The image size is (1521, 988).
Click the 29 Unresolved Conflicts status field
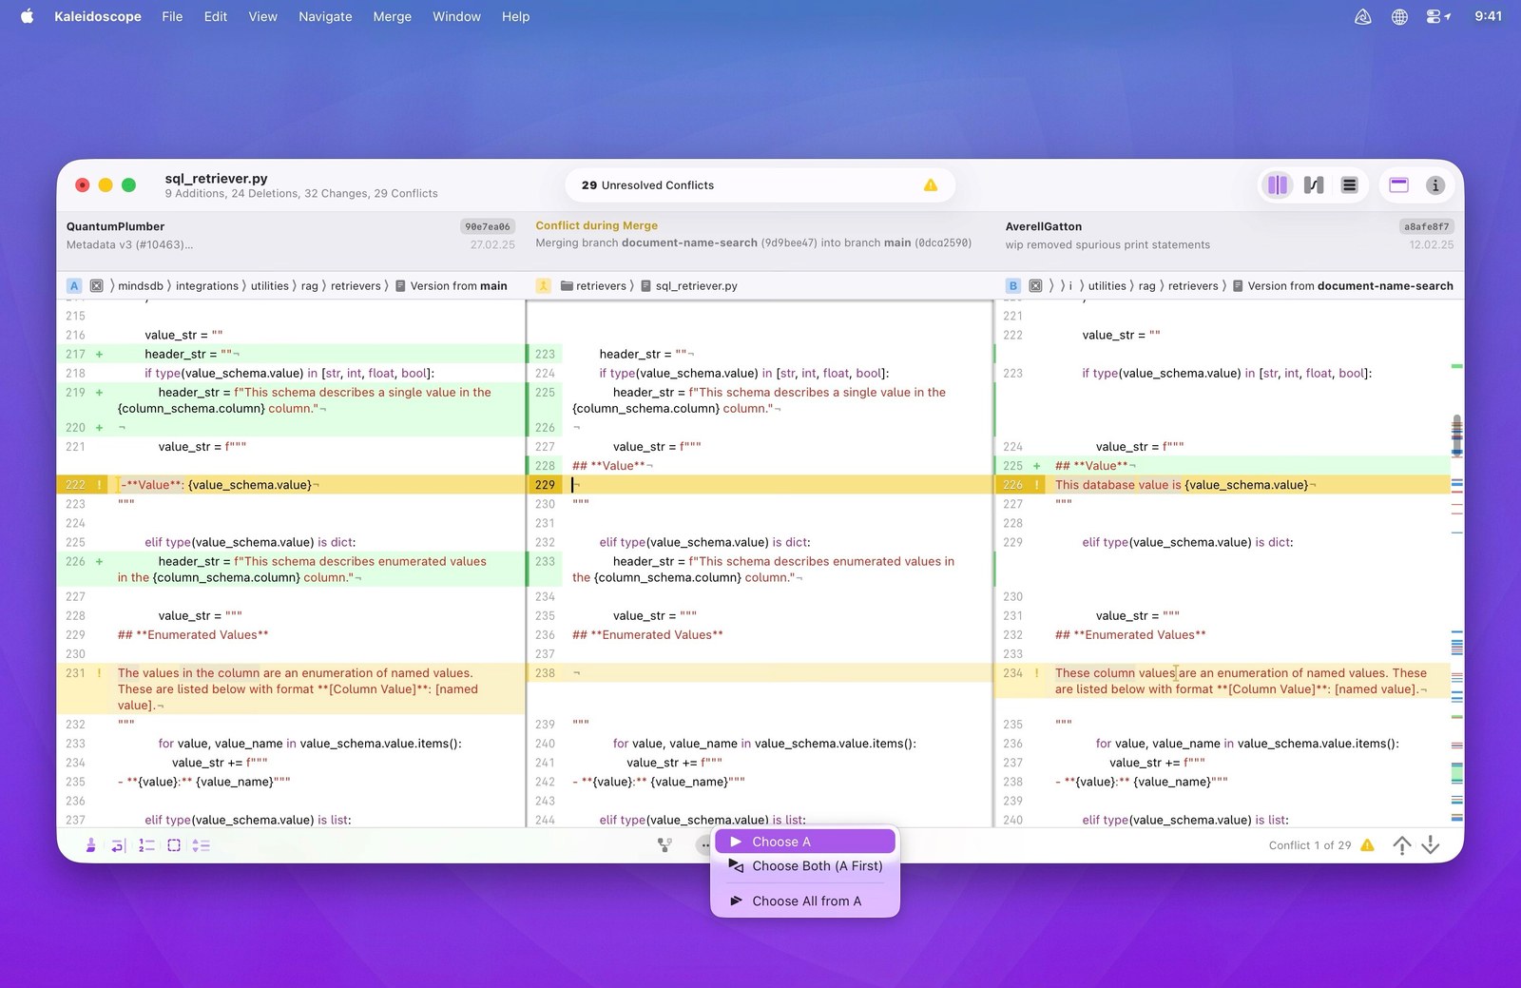(x=760, y=185)
